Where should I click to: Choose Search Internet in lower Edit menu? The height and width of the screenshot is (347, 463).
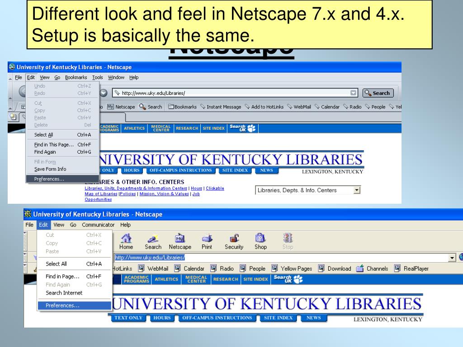coord(75,293)
